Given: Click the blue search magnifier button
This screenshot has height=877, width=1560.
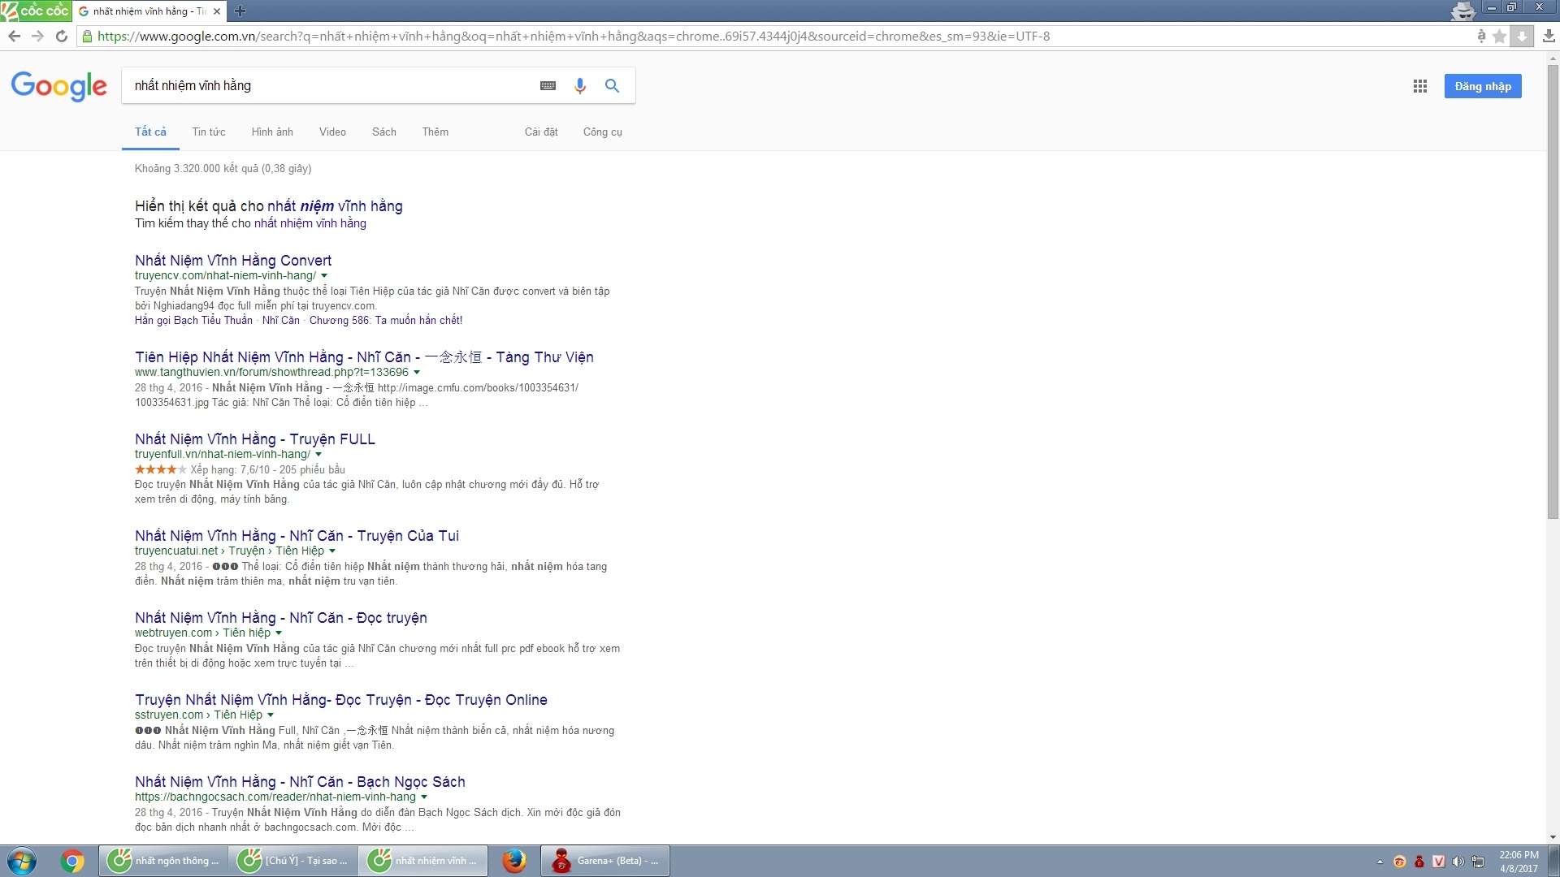Looking at the screenshot, I should pos(612,86).
